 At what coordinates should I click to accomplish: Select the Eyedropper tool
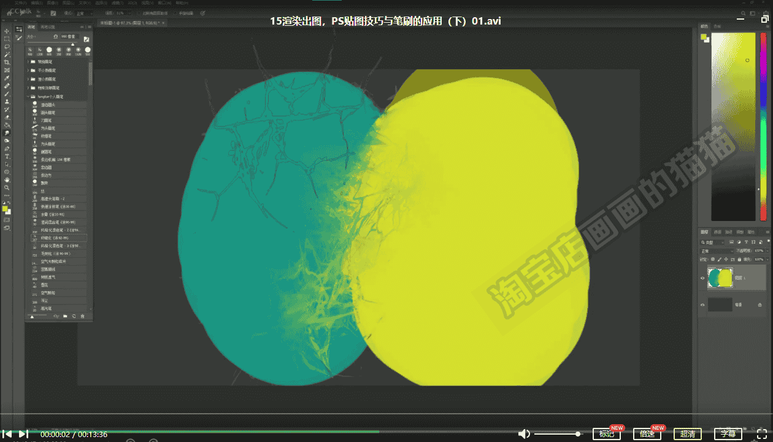[x=7, y=78]
